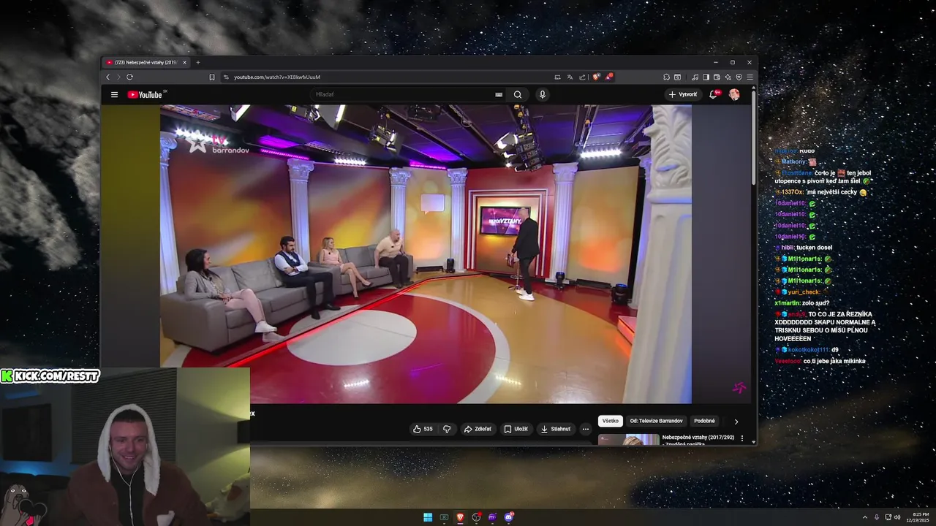Toggle the browser sidebar panel
The width and height of the screenshot is (936, 526).
(706, 77)
